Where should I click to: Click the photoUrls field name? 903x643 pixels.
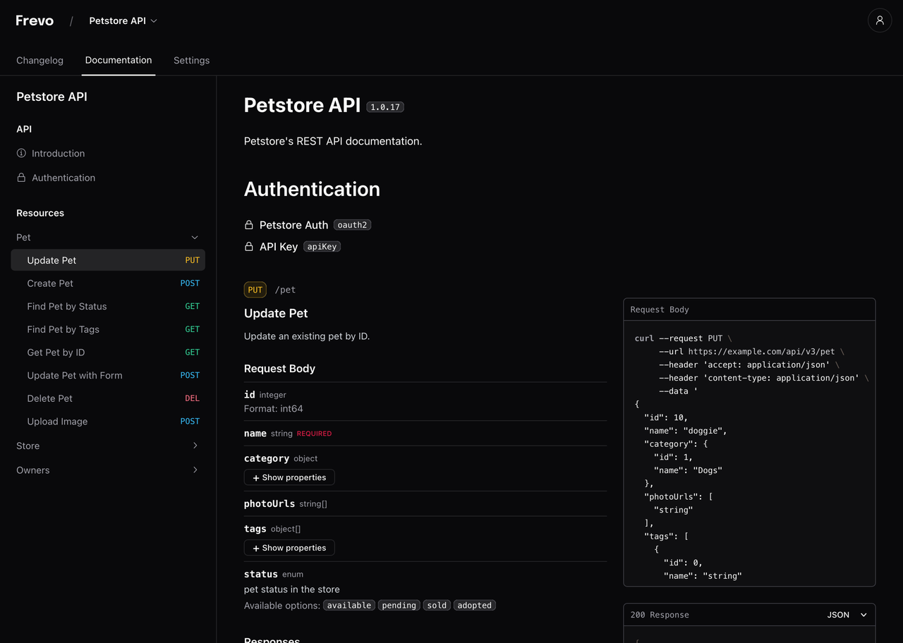pyautogui.click(x=269, y=503)
